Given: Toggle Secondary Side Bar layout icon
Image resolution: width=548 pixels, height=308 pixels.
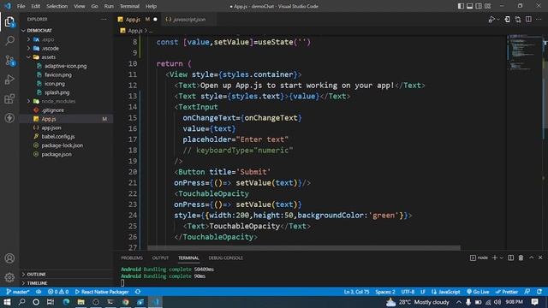Looking at the screenshot, I should point(479,6).
